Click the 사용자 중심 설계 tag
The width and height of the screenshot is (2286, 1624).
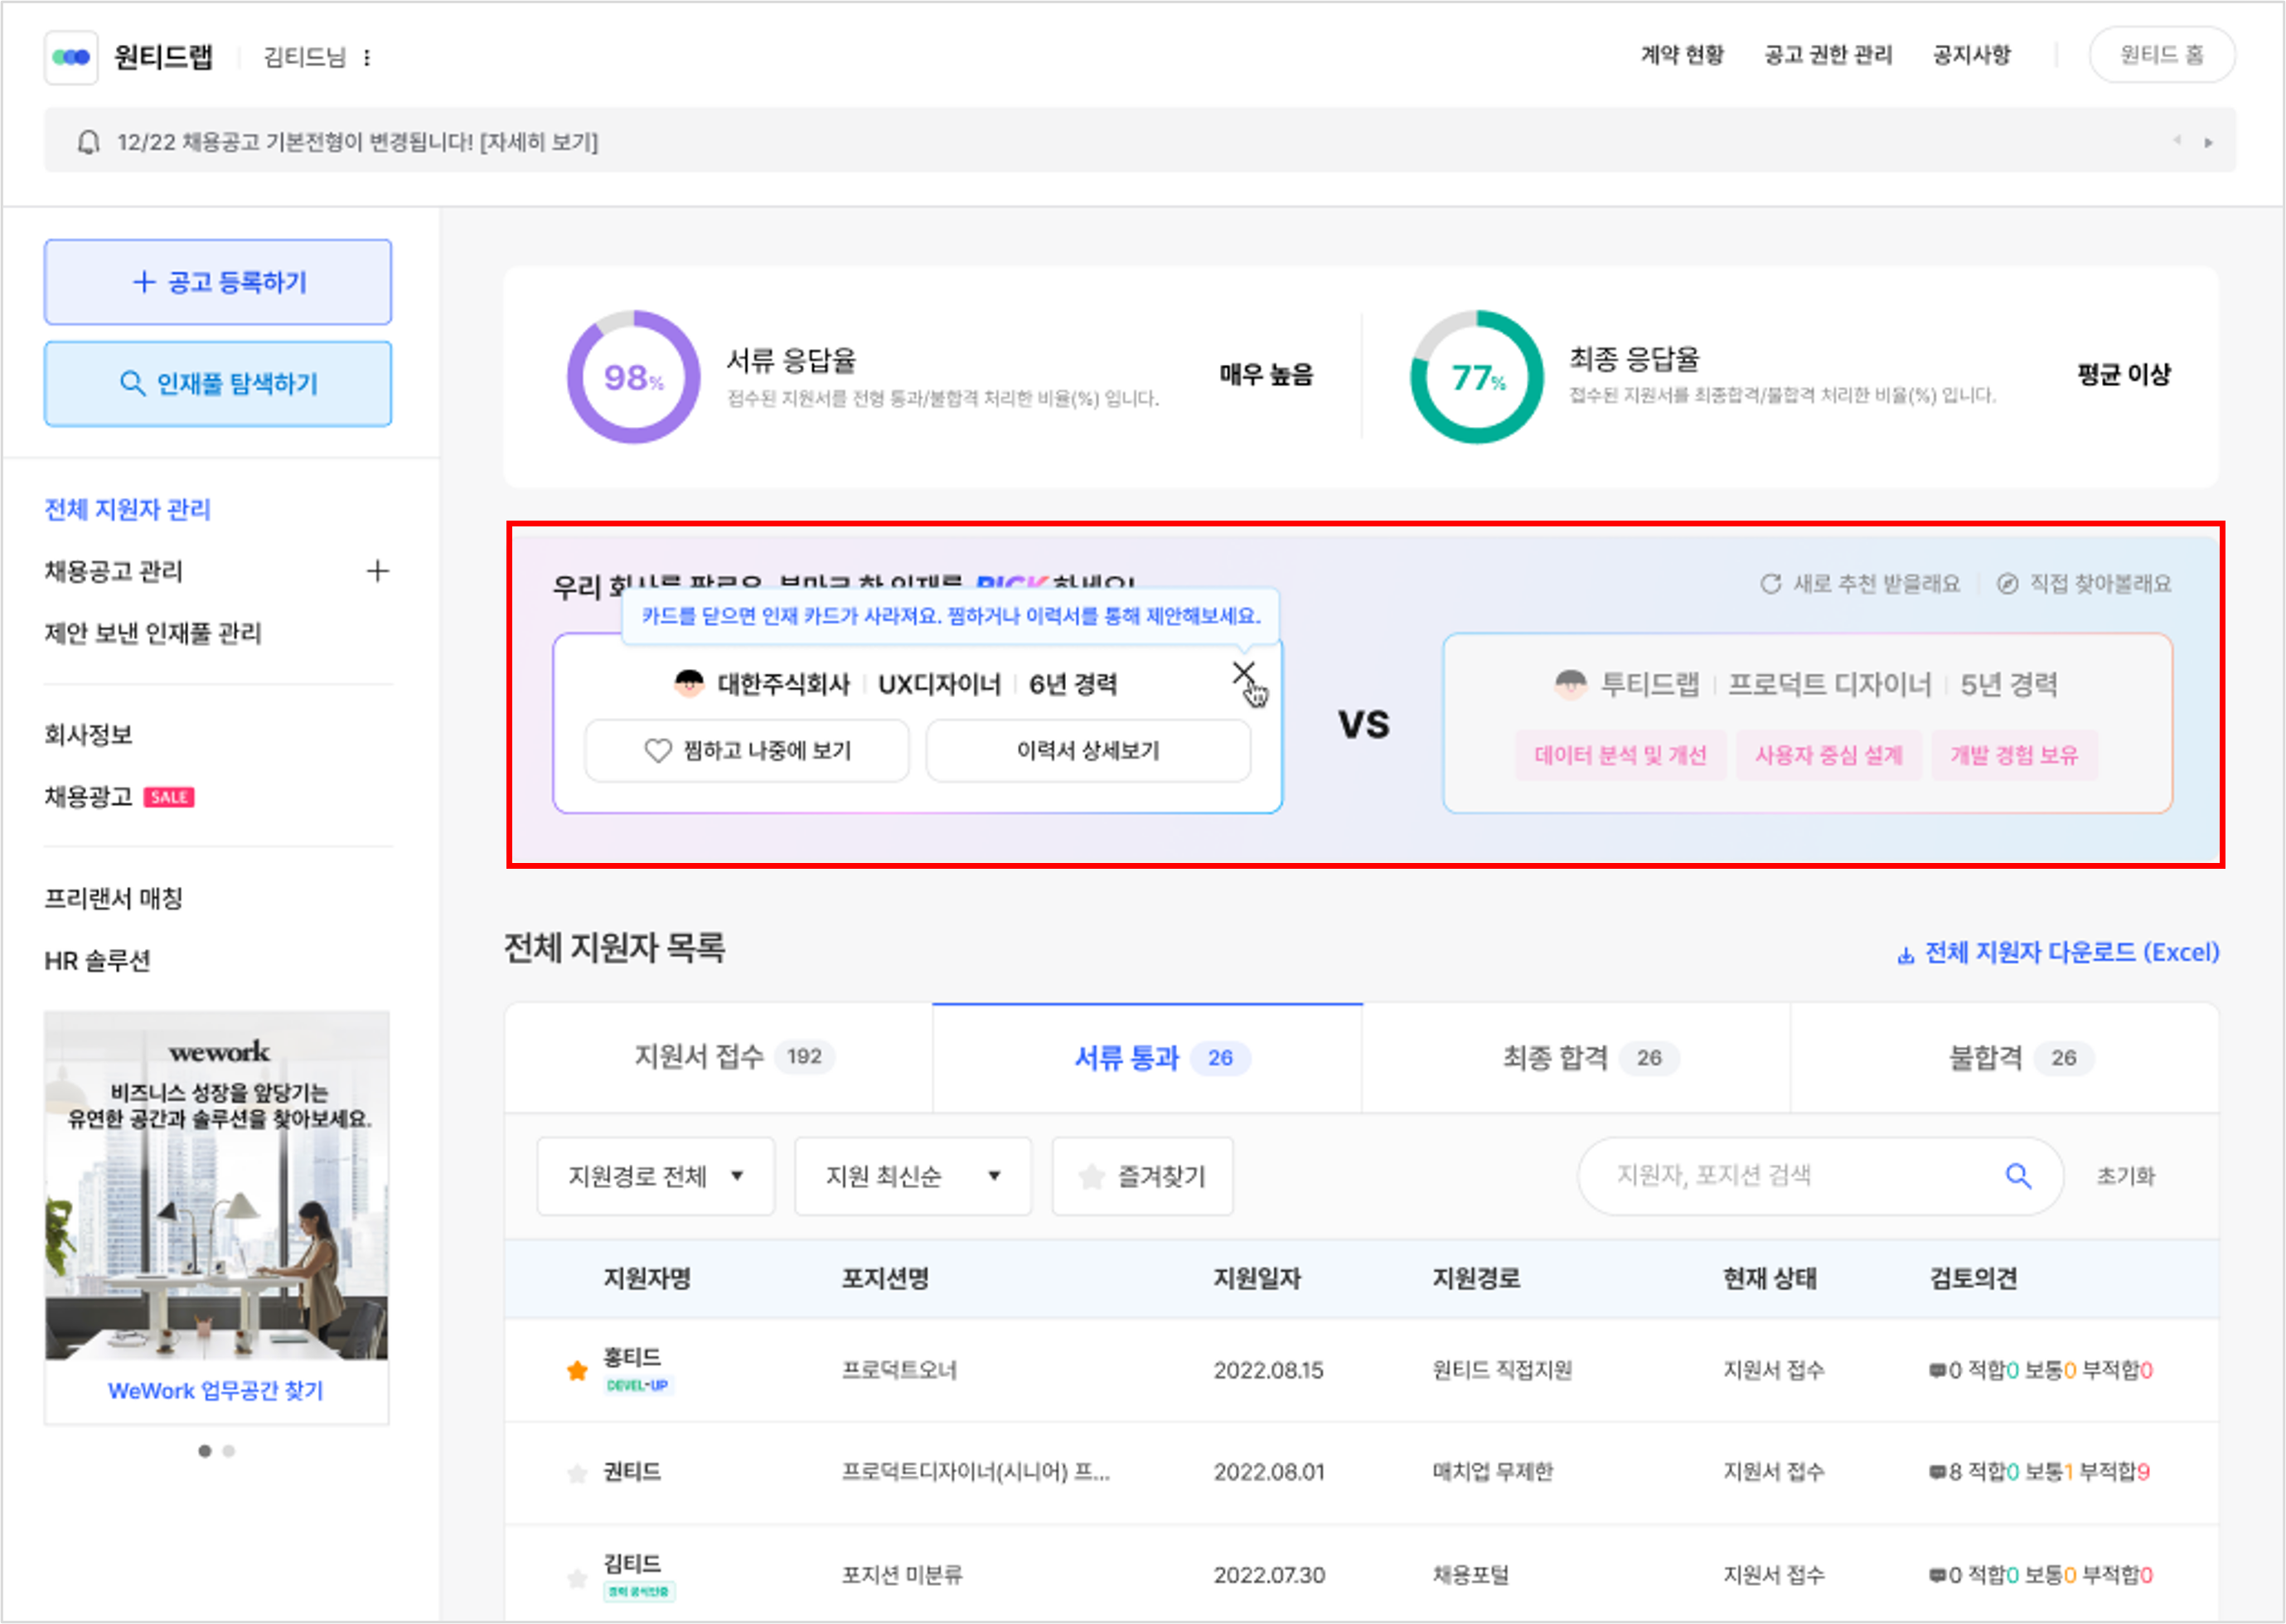[1828, 755]
